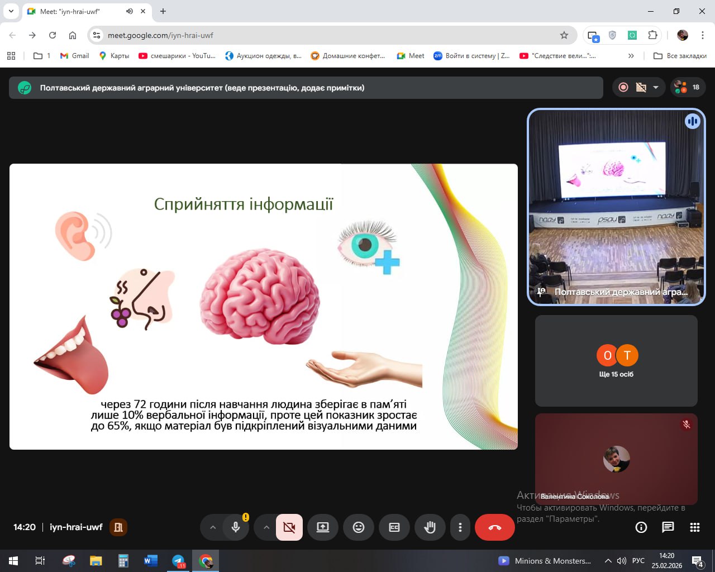Expand video settings arrow beside camera

click(x=266, y=527)
